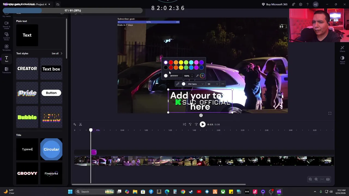Enter fullscreen preview mode

pos(330,113)
